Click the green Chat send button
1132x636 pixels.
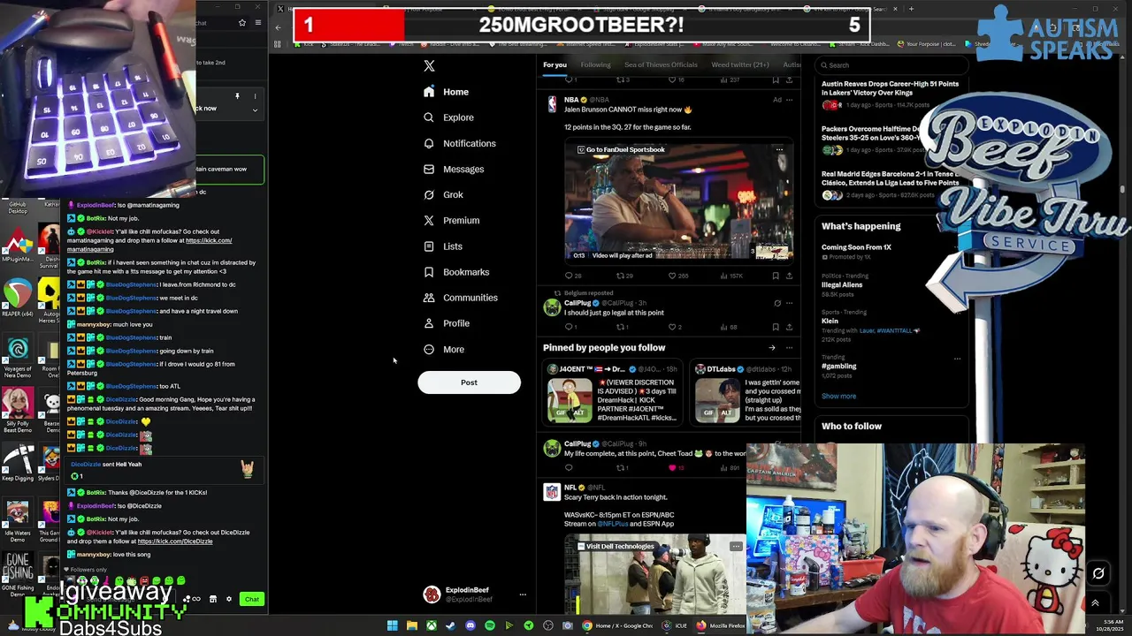coord(252,599)
